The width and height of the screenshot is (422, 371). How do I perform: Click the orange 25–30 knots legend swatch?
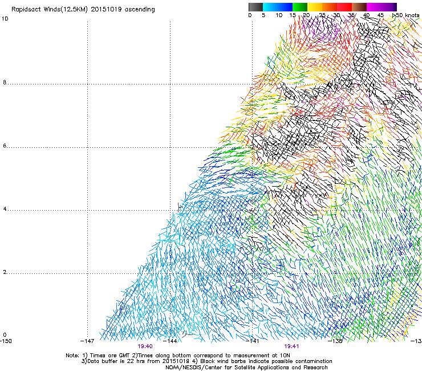(x=330, y=7)
